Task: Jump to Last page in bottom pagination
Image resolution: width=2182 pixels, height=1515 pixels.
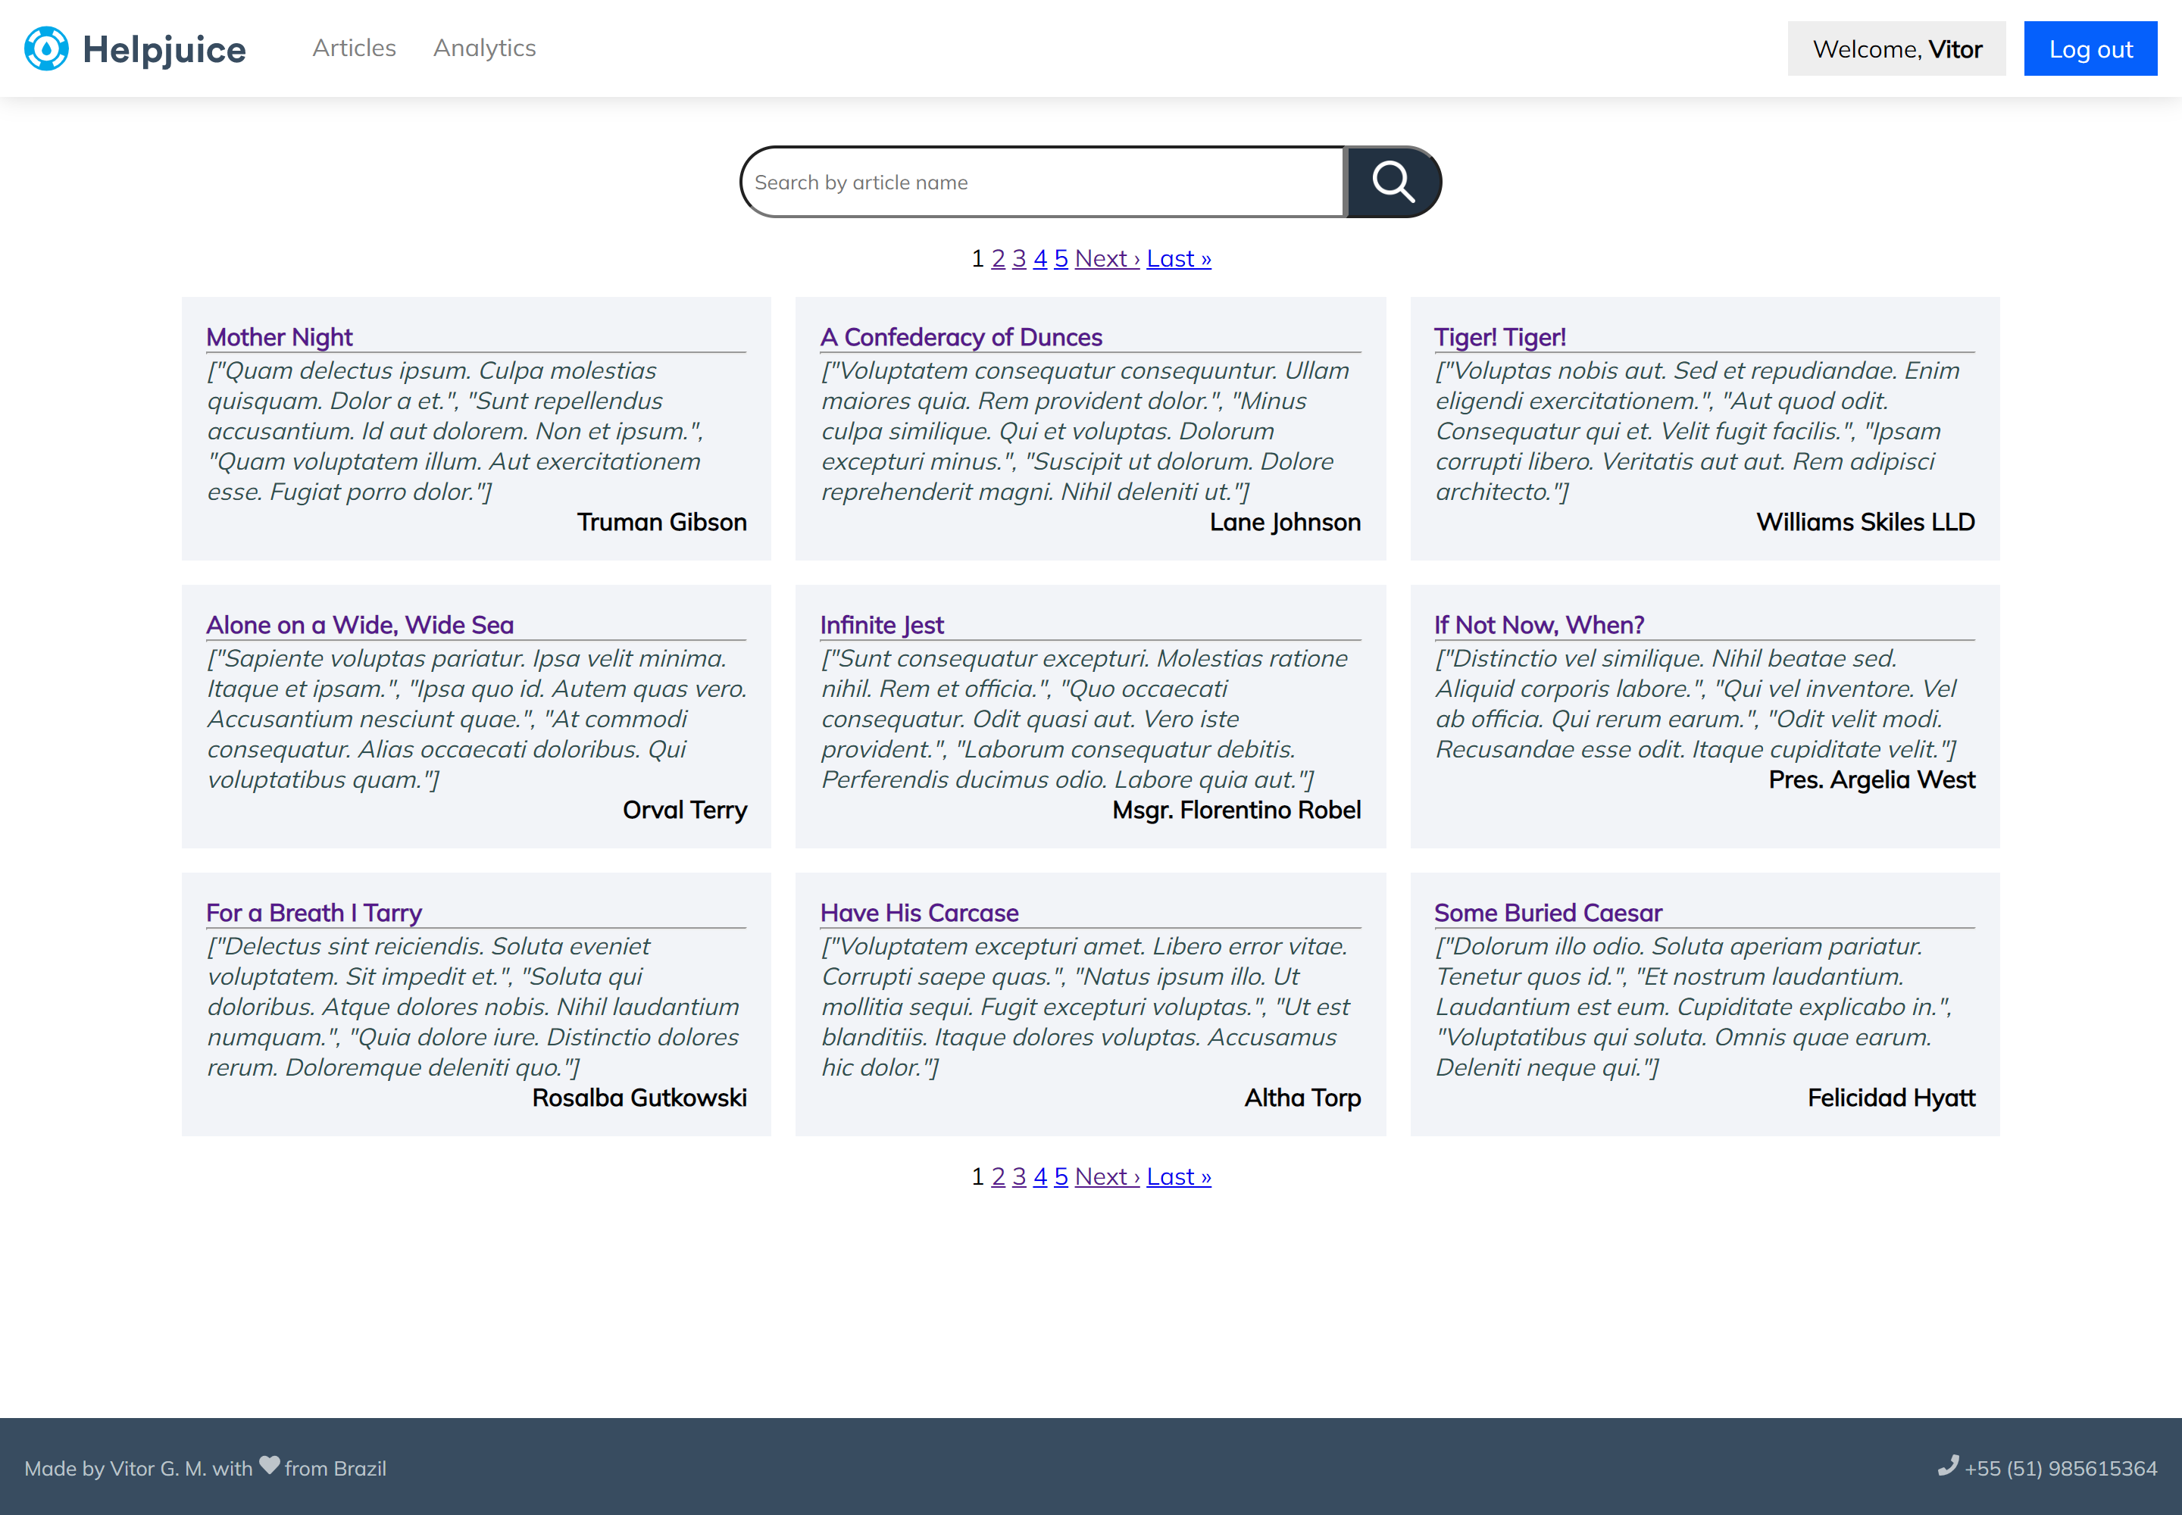Action: tap(1178, 1176)
